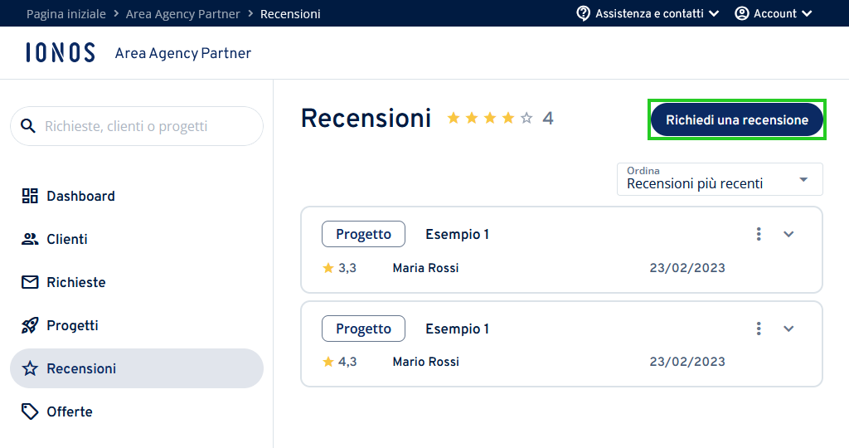Open the Offerte tag icon
The height and width of the screenshot is (448, 849).
coord(30,411)
